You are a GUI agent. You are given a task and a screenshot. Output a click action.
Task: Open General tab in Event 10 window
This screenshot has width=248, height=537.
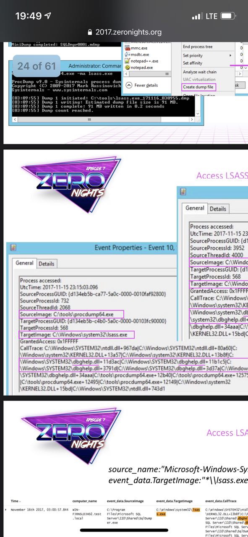click(x=24, y=263)
